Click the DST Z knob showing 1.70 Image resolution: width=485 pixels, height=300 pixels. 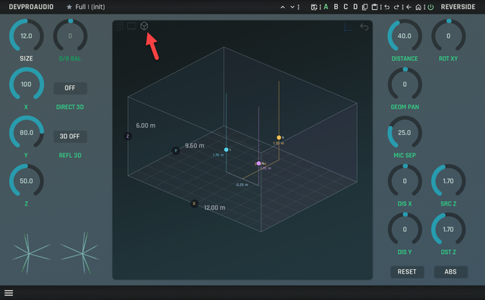coord(449,230)
